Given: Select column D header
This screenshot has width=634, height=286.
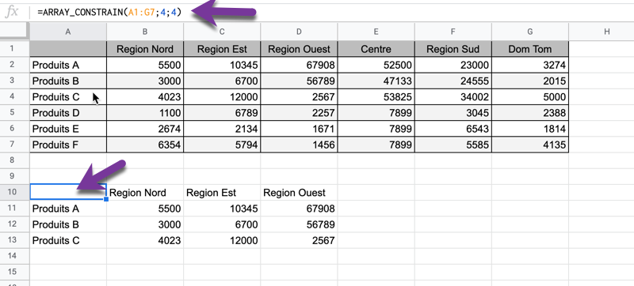Looking at the screenshot, I should point(299,32).
